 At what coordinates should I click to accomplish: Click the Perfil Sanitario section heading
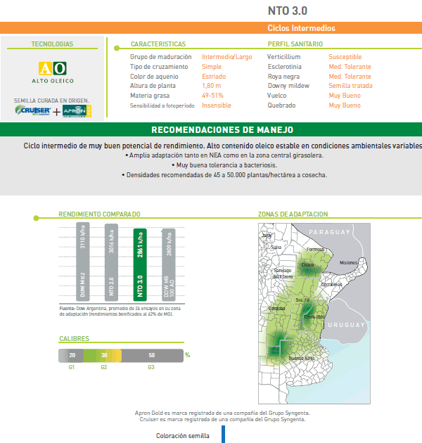295,44
